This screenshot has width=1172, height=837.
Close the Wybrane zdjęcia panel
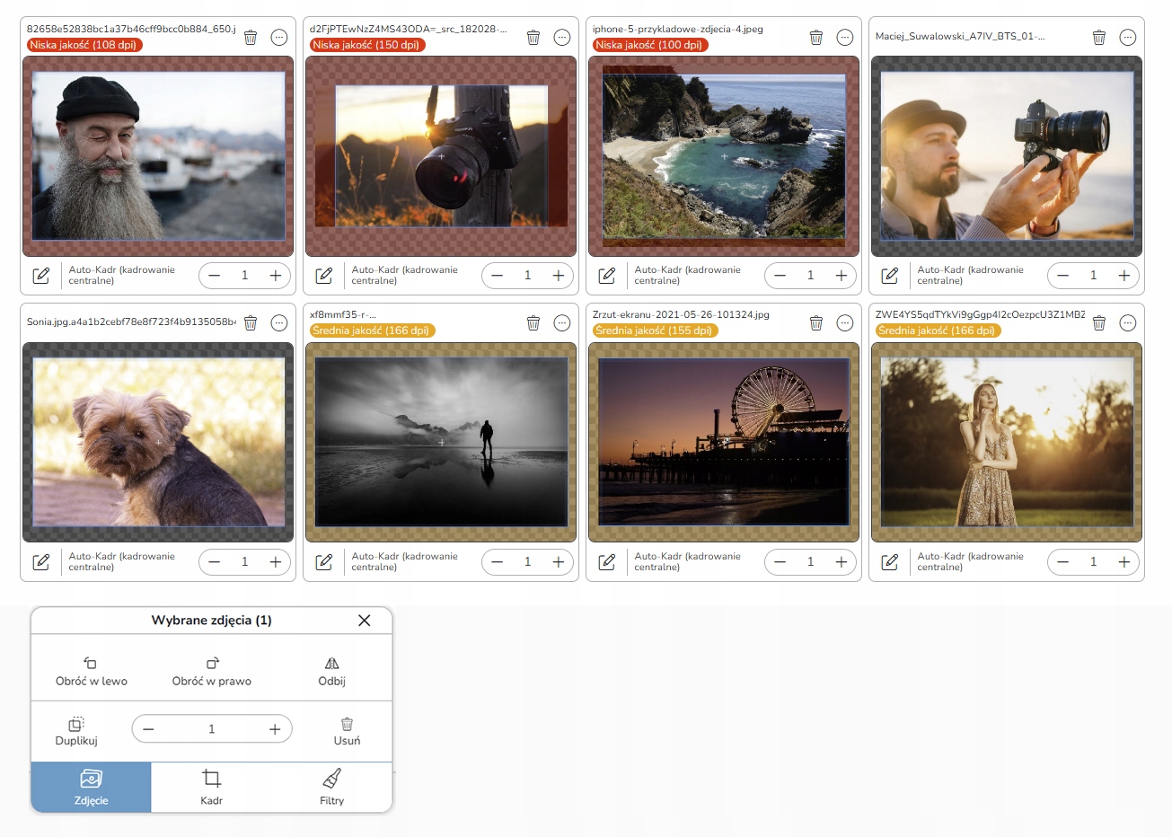[365, 621]
